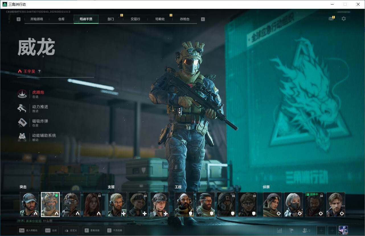Screen dimensions: 365x236
Task: Switch to the 特战干员 tab
Action: pyautogui.click(x=86, y=19)
